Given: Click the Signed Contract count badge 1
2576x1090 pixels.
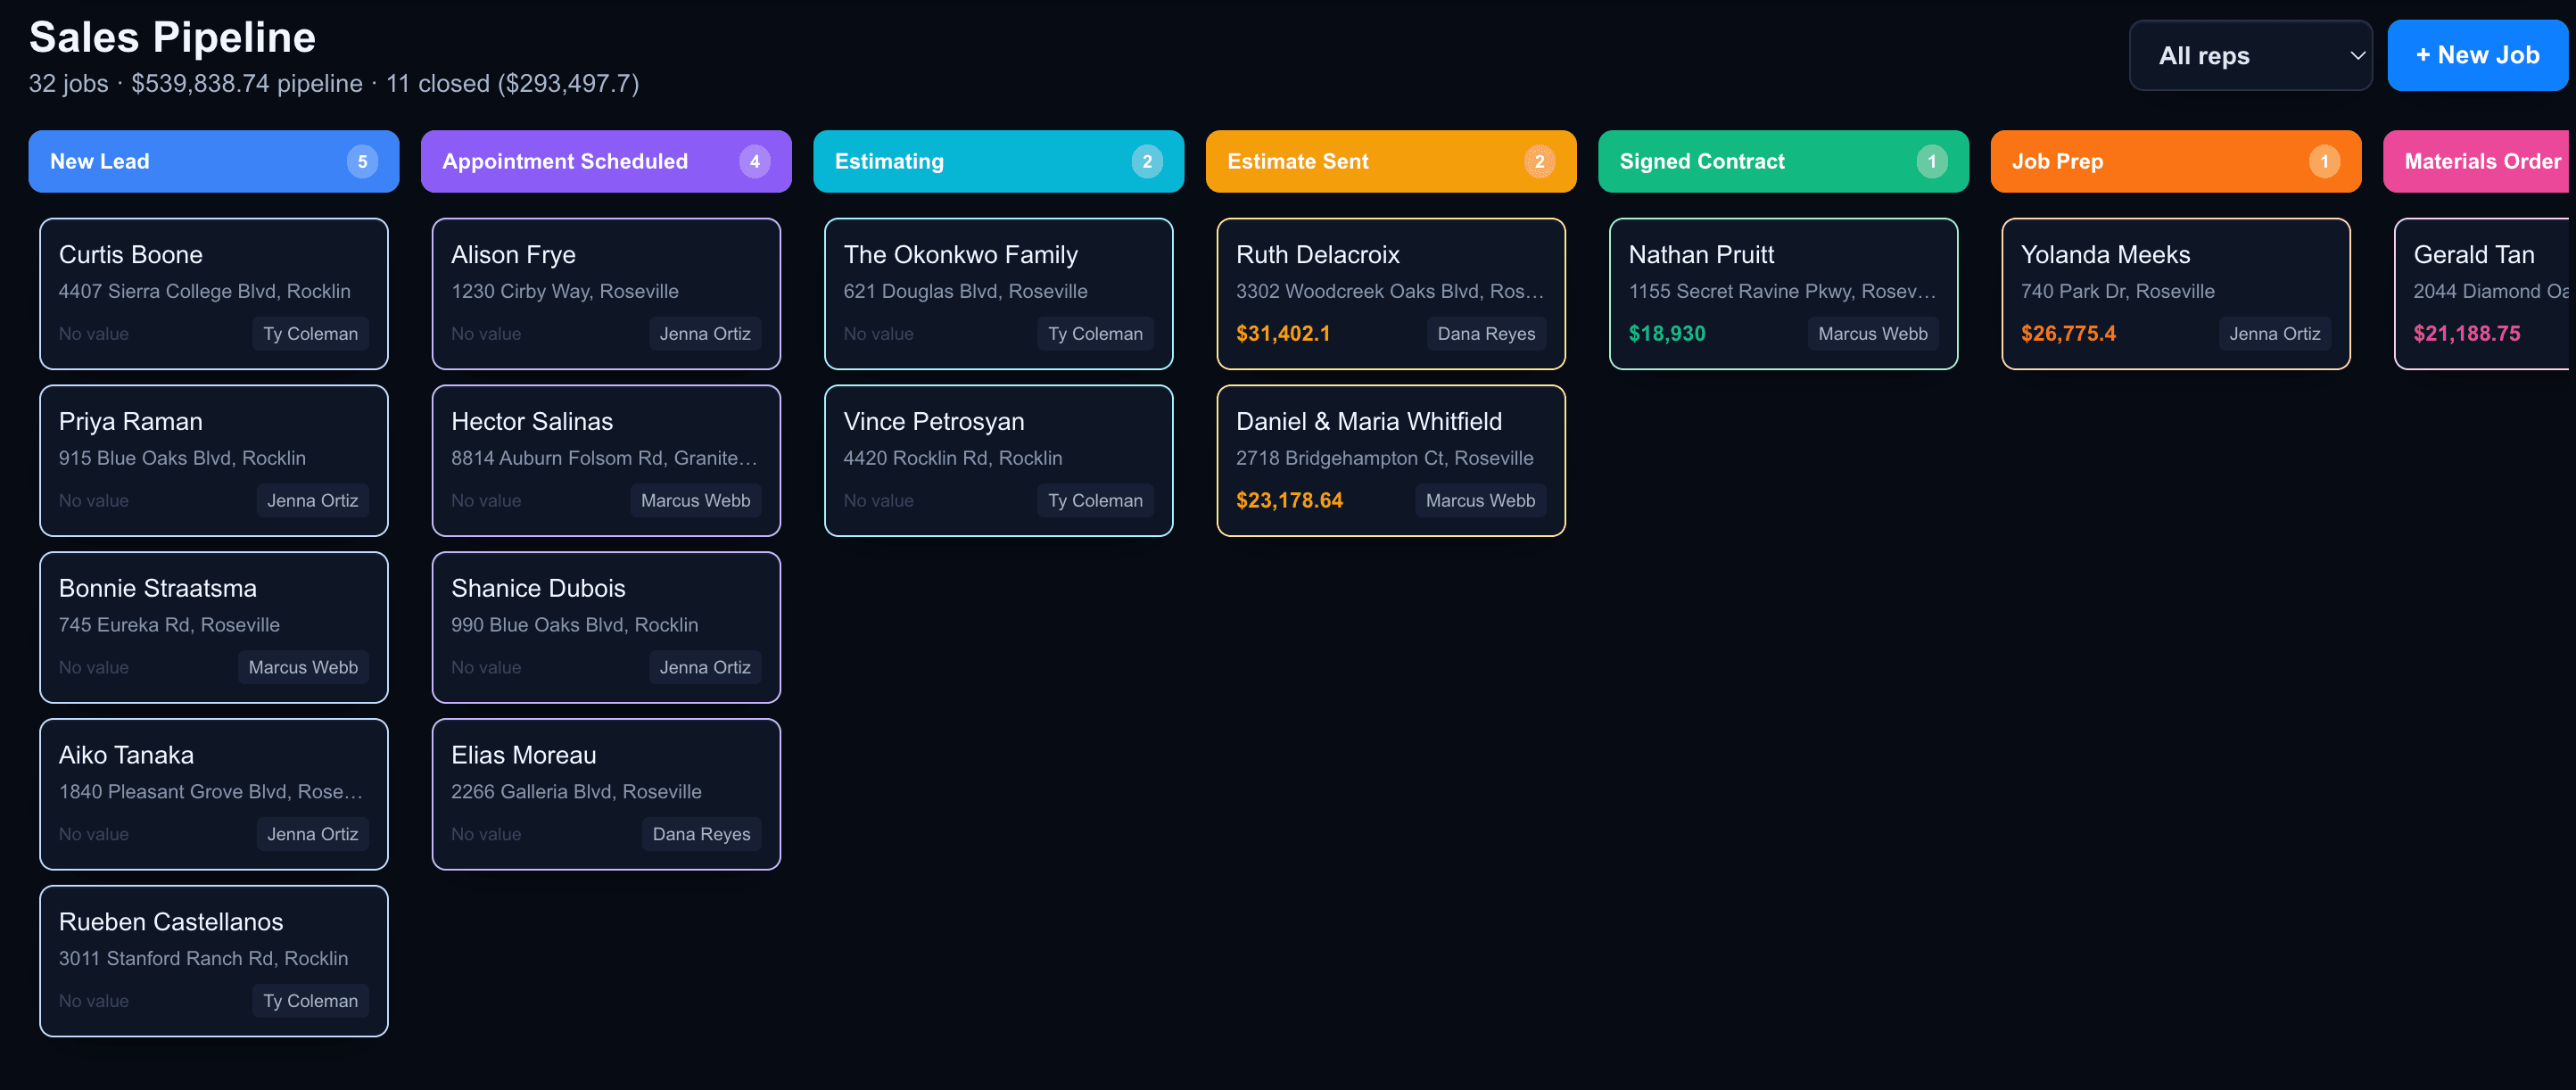Looking at the screenshot, I should 1932,162.
